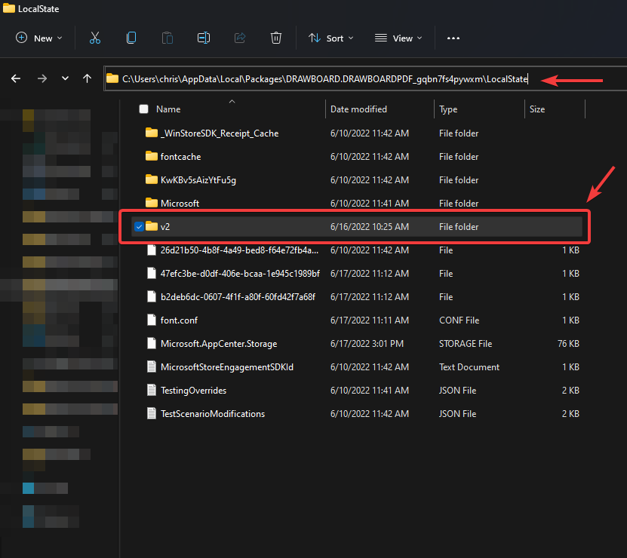Click the Text Document type cell
Screen dimensions: 627x558
click(x=469, y=367)
